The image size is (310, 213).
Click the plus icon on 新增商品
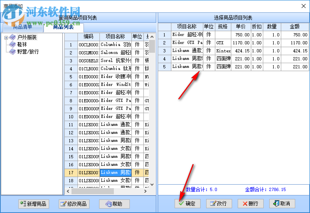coord(23,203)
